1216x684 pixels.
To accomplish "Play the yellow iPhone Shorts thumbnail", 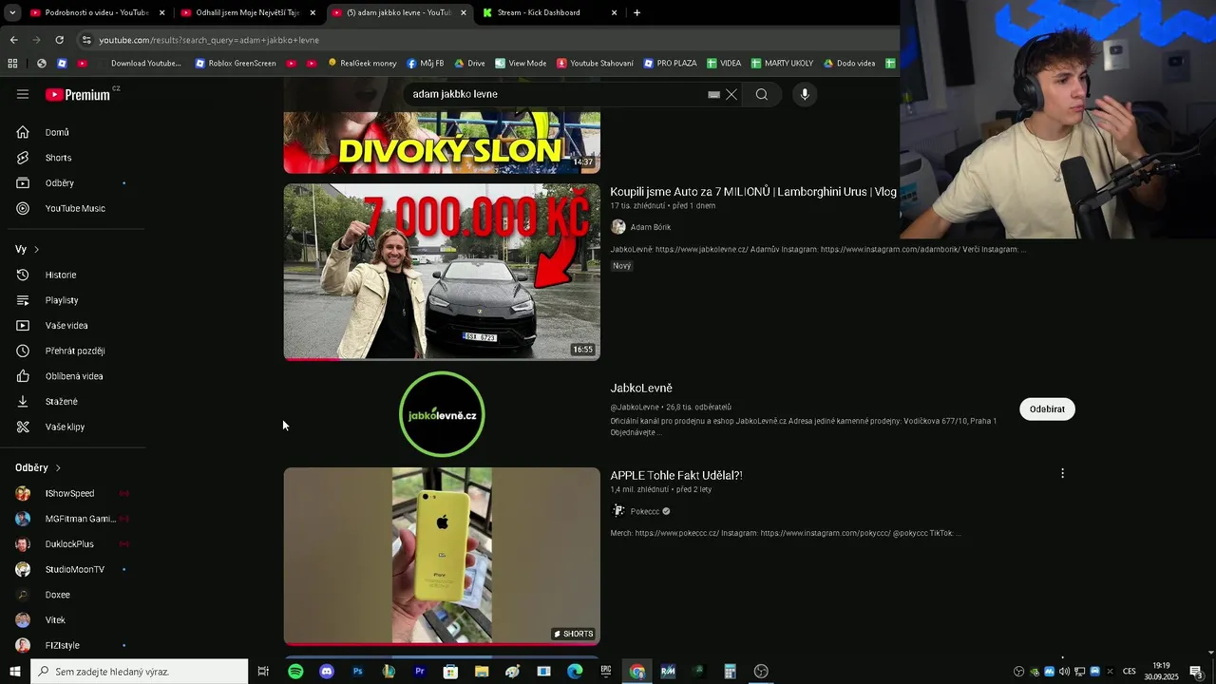I will pos(442,556).
